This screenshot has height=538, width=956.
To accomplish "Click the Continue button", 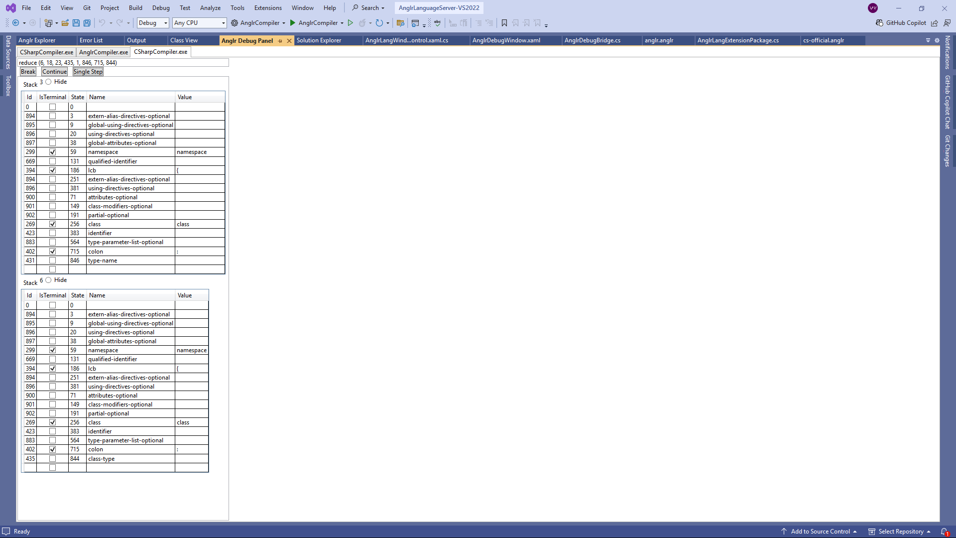I will [54, 71].
